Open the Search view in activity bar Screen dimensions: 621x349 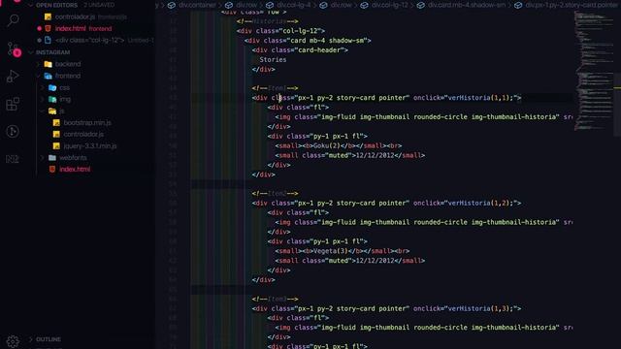pyautogui.click(x=13, y=19)
